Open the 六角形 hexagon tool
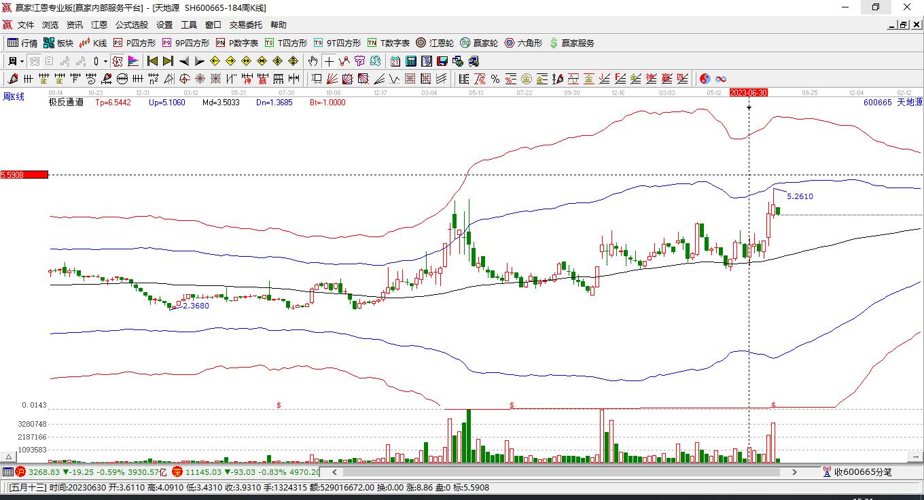Image resolution: width=924 pixels, height=500 pixels. (523, 43)
